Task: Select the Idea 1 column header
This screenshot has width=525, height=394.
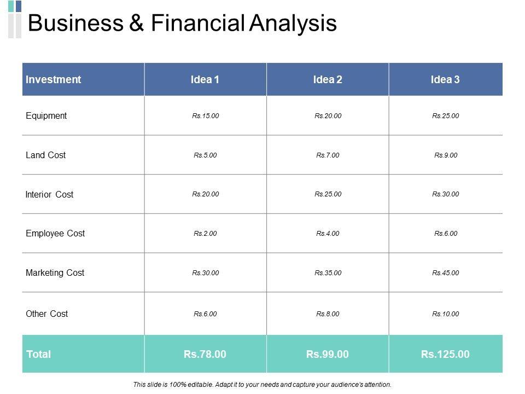Action: [205, 79]
